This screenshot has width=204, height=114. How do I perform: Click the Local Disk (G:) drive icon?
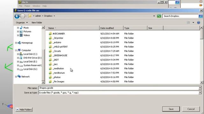[21, 69]
